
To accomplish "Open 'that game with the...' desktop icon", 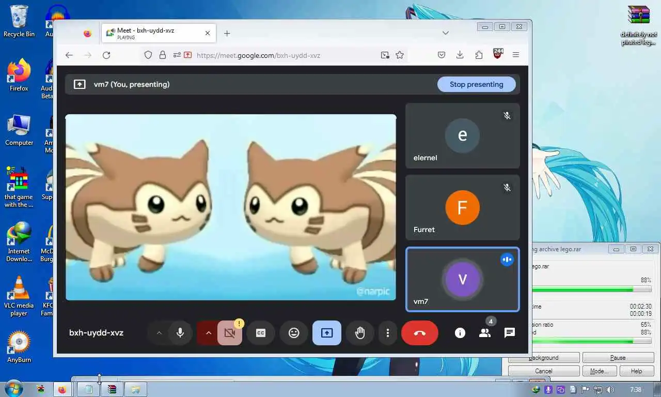I will click(x=19, y=187).
